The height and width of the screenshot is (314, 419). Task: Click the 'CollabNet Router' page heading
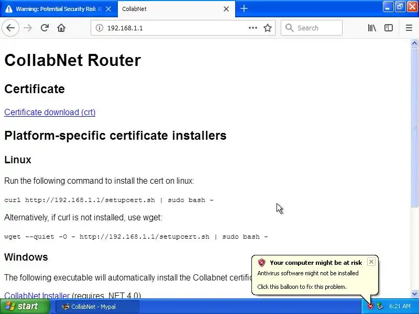point(72,60)
